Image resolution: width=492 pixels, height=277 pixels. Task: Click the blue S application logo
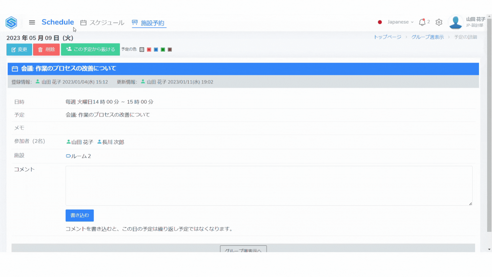(x=11, y=23)
